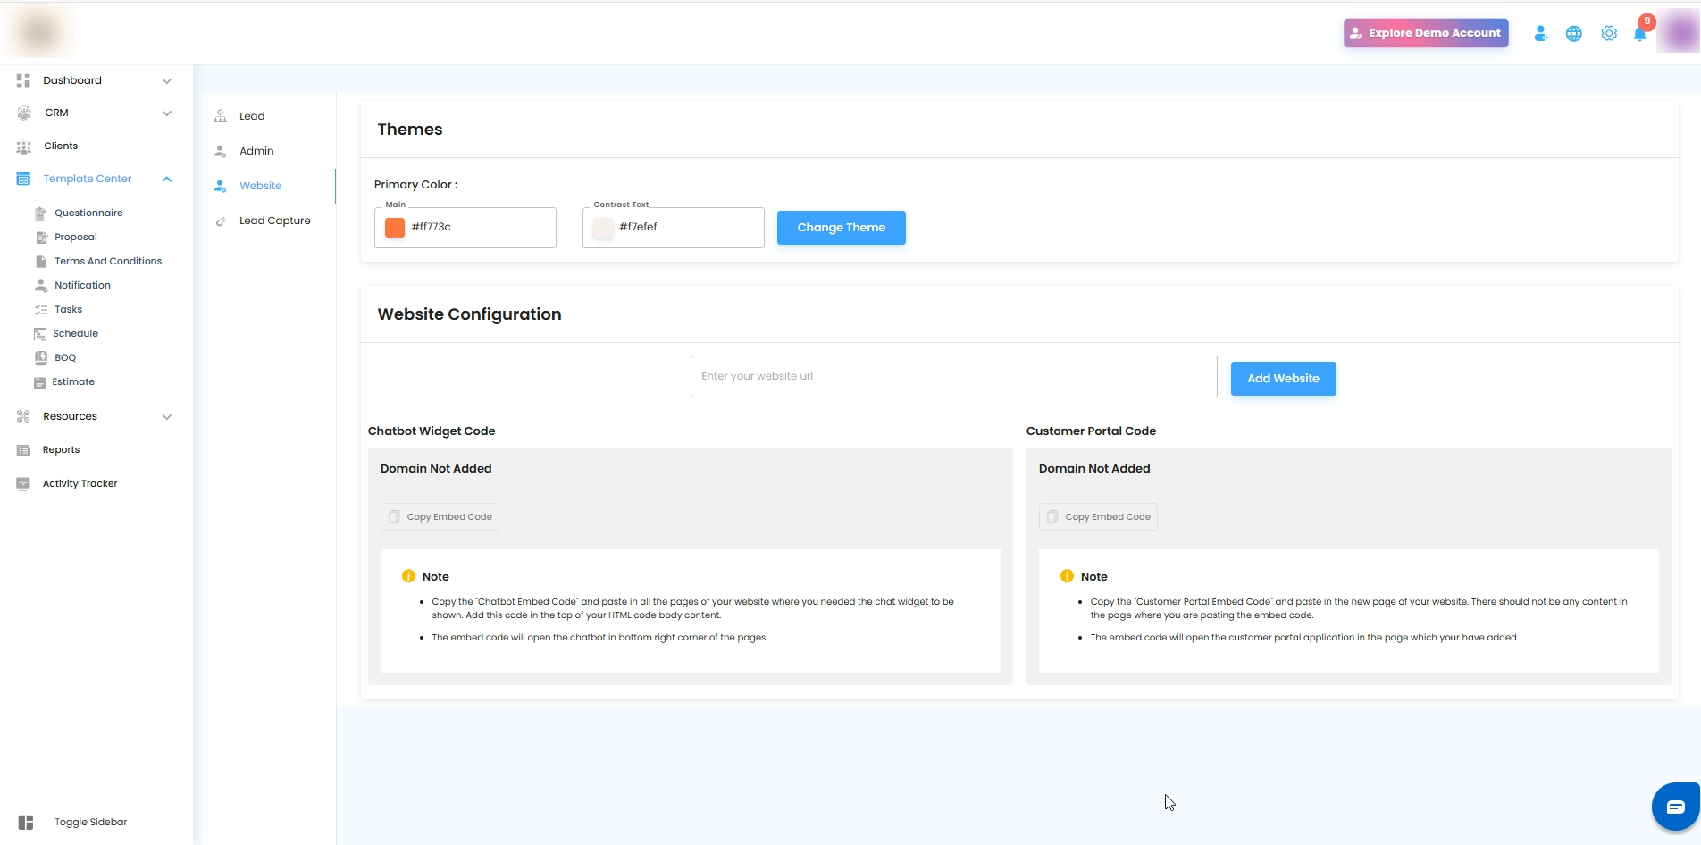The width and height of the screenshot is (1701, 845).
Task: Click the Resources icon
Action: coord(23,416)
